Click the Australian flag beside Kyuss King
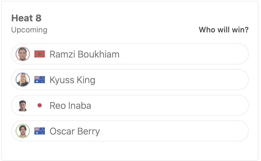261x161 pixels. coord(40,80)
